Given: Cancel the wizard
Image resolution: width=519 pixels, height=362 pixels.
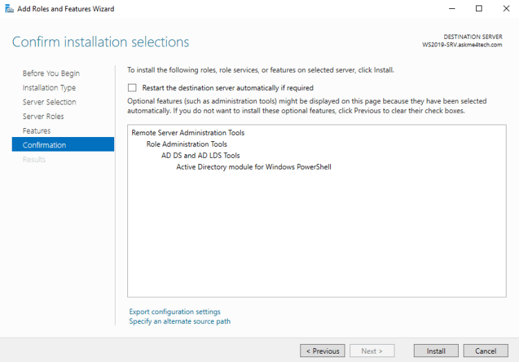Looking at the screenshot, I should (486, 351).
